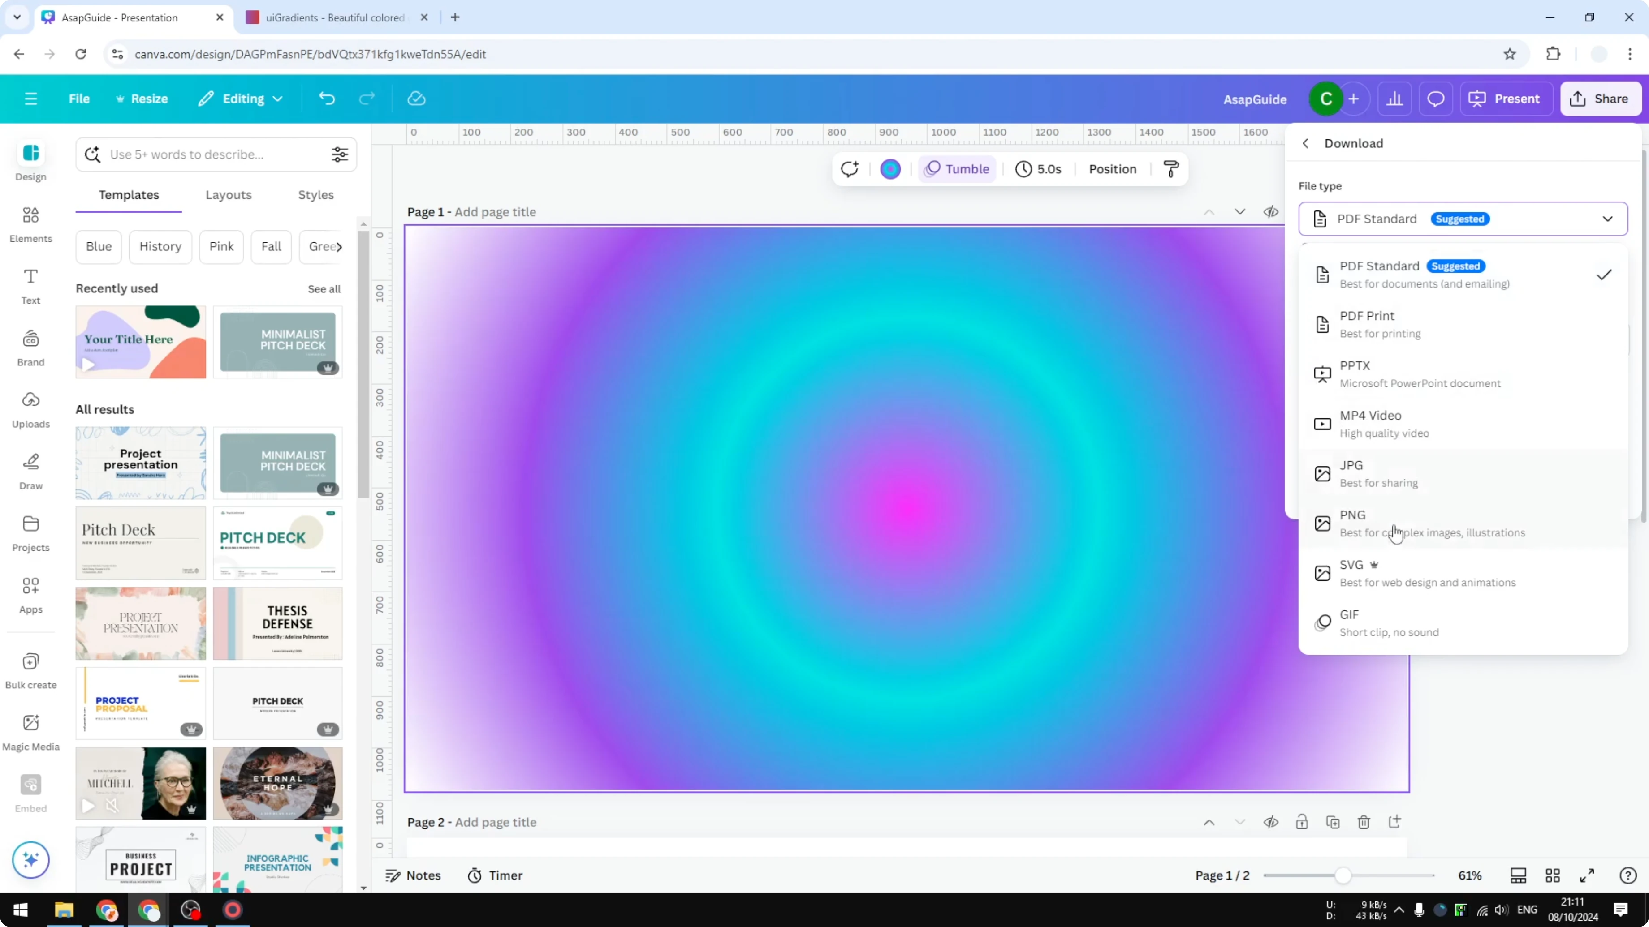Lock Page 2
Image resolution: width=1649 pixels, height=927 pixels.
pyautogui.click(x=1302, y=822)
